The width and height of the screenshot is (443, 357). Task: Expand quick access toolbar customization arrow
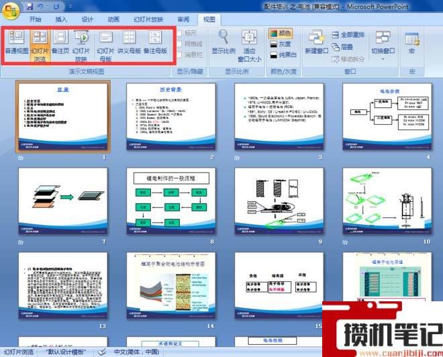(x=70, y=6)
